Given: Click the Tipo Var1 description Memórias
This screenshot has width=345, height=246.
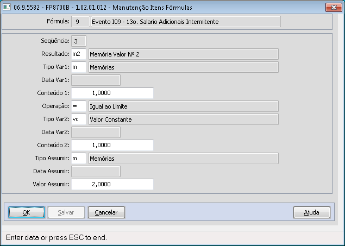Looking at the screenshot, I should (184, 67).
